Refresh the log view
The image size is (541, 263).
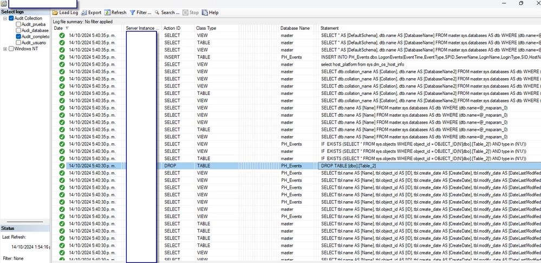click(115, 12)
